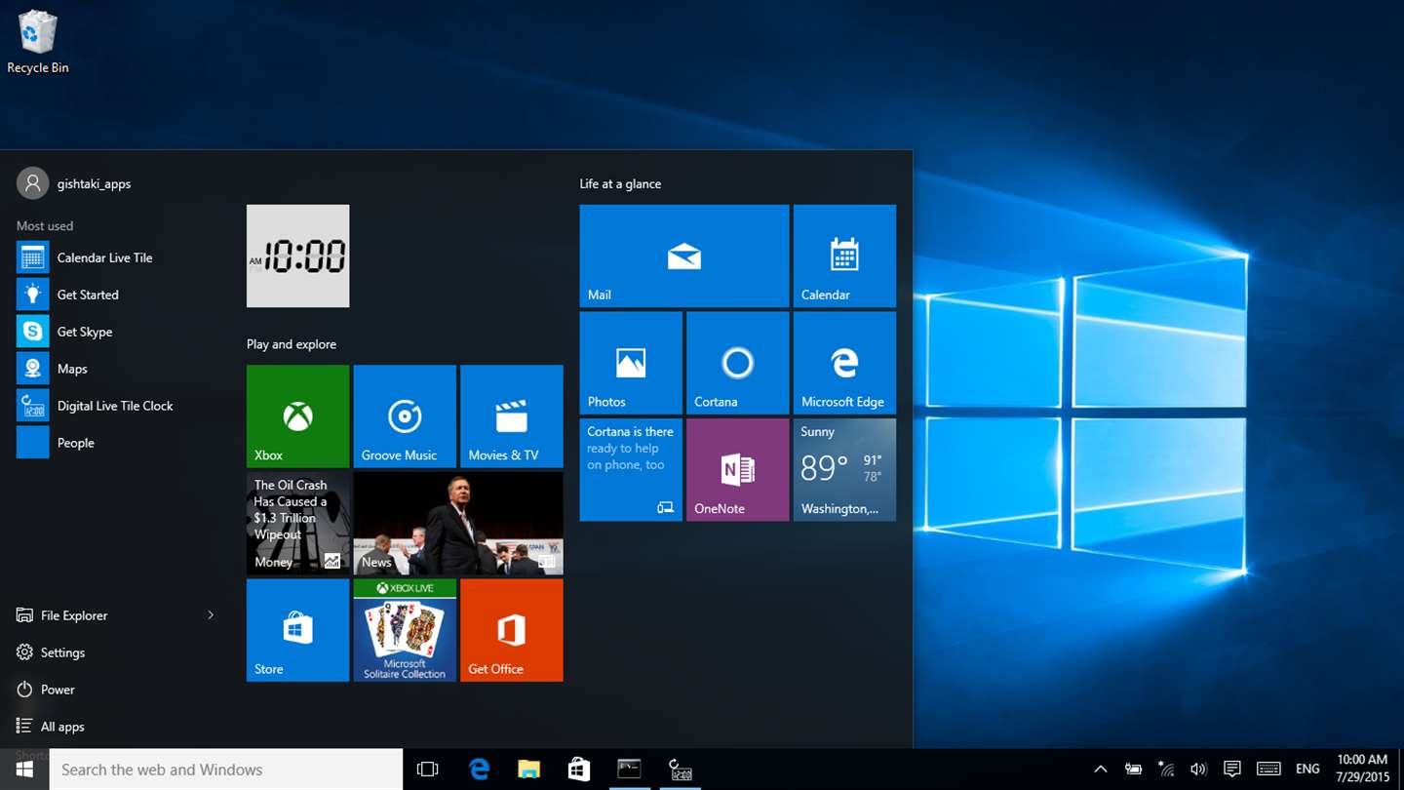The width and height of the screenshot is (1404, 790).
Task: Open the Money tile about the oil crash
Action: coord(297,524)
